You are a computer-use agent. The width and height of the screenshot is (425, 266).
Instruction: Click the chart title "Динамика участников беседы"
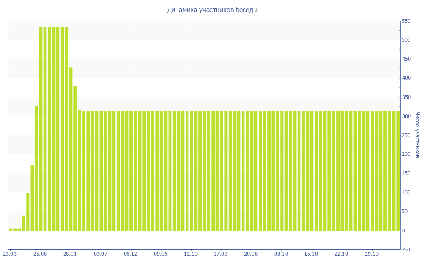pyautogui.click(x=212, y=10)
